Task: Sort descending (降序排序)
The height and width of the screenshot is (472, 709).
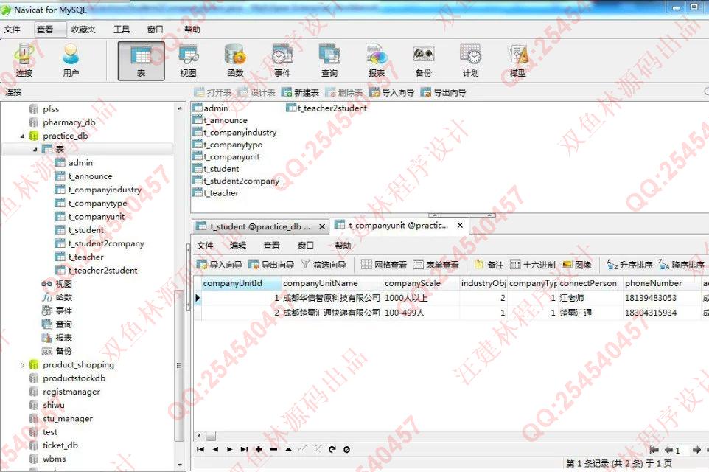Action: 682,264
